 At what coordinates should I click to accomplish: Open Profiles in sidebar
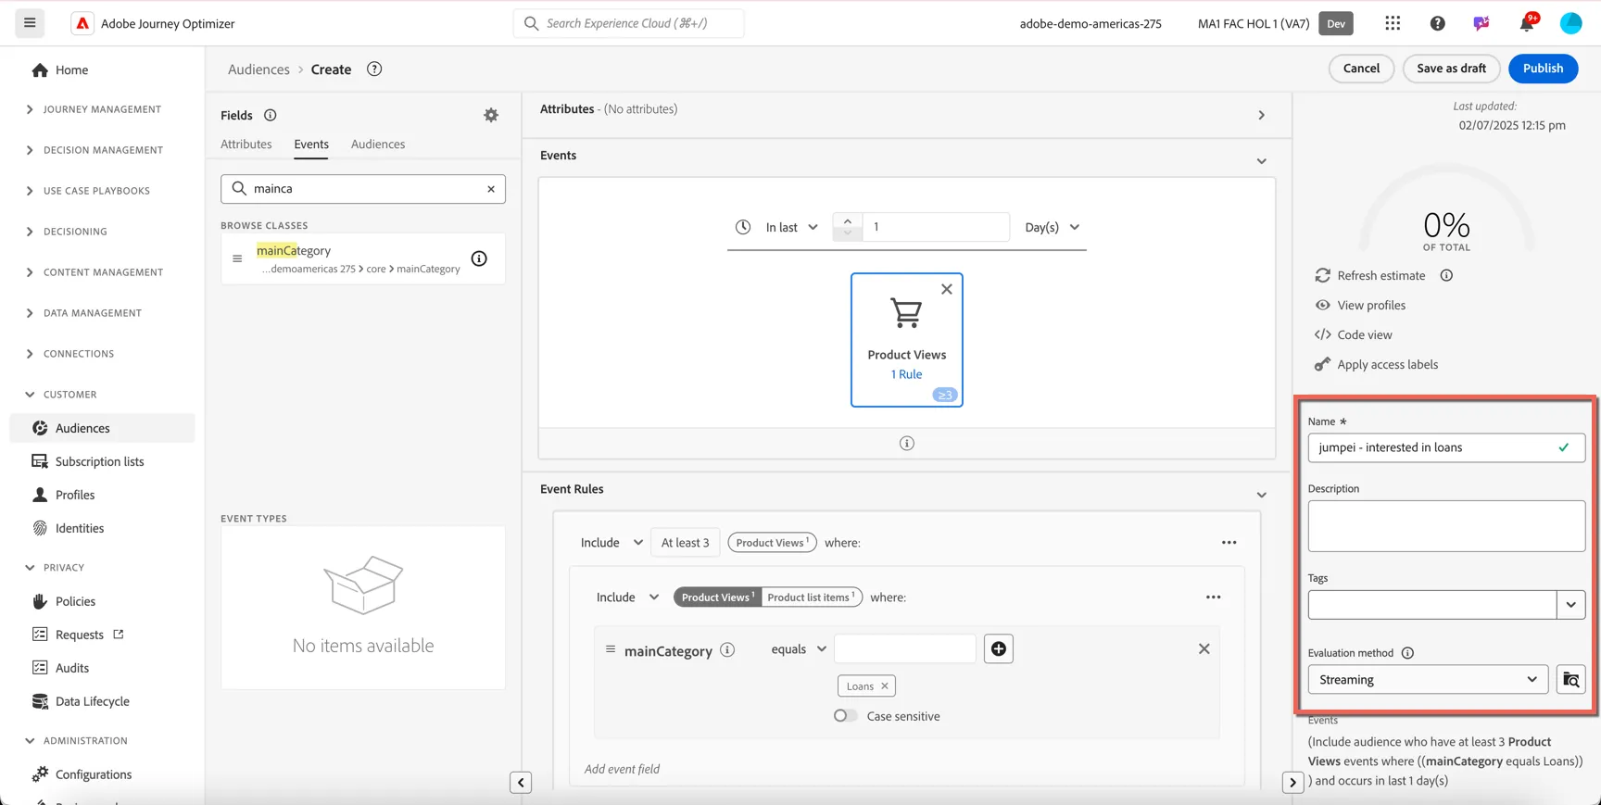point(75,495)
